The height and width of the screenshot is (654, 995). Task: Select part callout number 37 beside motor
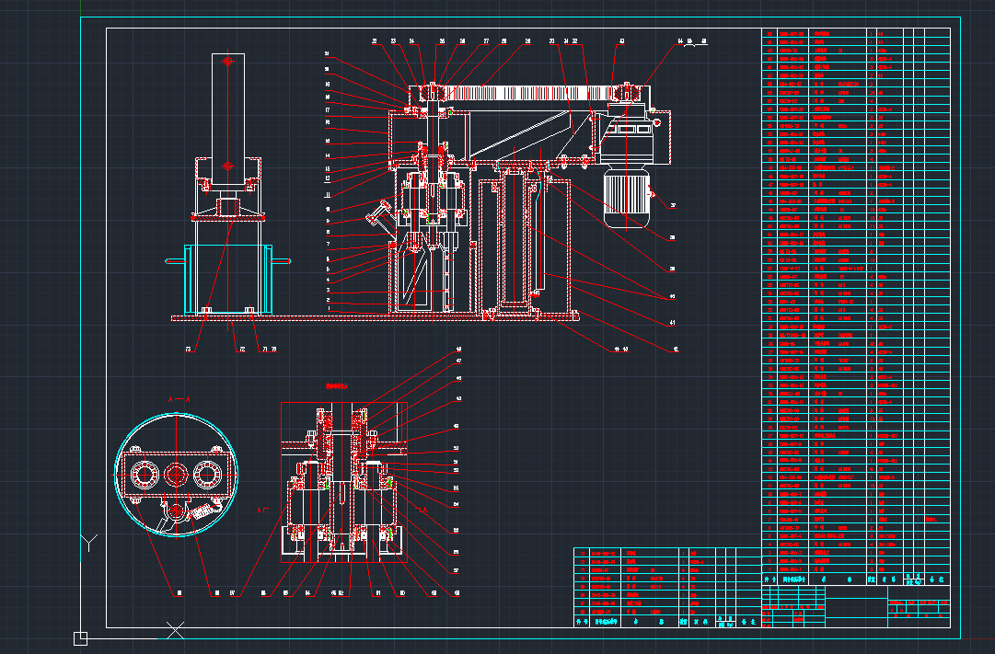[673, 205]
